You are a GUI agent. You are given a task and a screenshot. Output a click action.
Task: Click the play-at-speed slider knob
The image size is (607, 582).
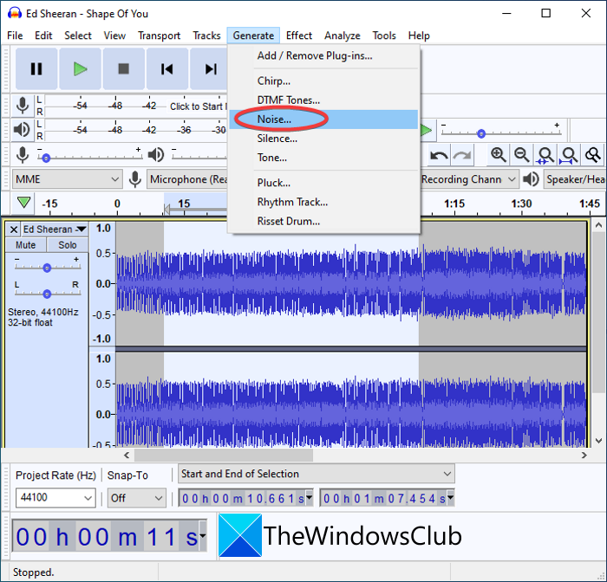tap(481, 133)
